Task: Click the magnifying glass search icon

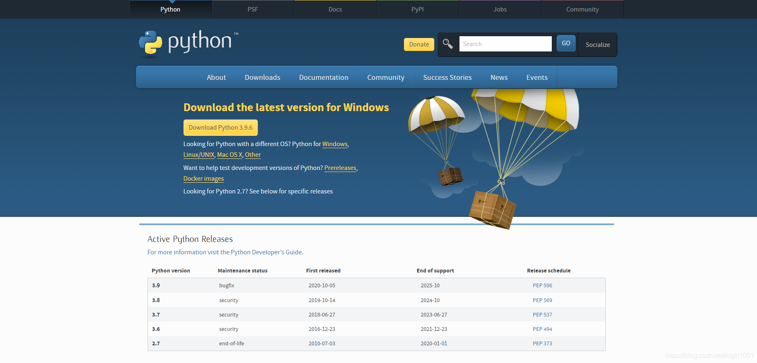Action: coord(448,44)
